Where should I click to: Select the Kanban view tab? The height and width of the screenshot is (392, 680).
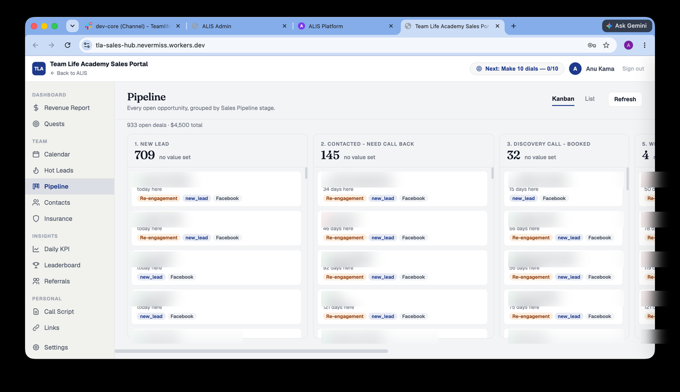pyautogui.click(x=563, y=99)
